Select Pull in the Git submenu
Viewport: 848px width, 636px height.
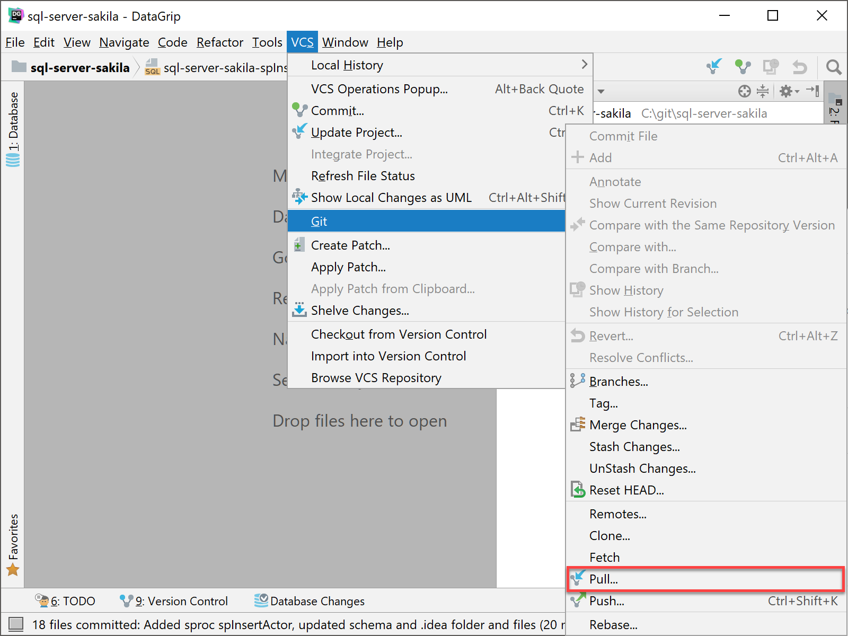click(x=706, y=579)
